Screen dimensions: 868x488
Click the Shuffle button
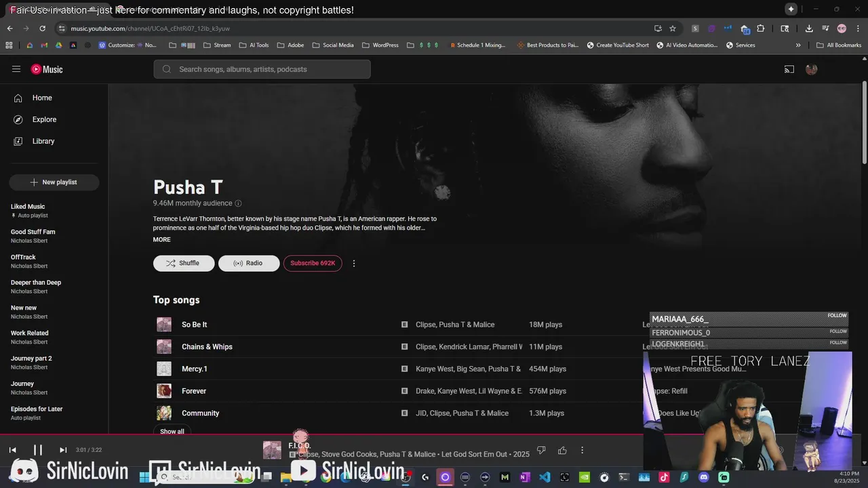(184, 263)
